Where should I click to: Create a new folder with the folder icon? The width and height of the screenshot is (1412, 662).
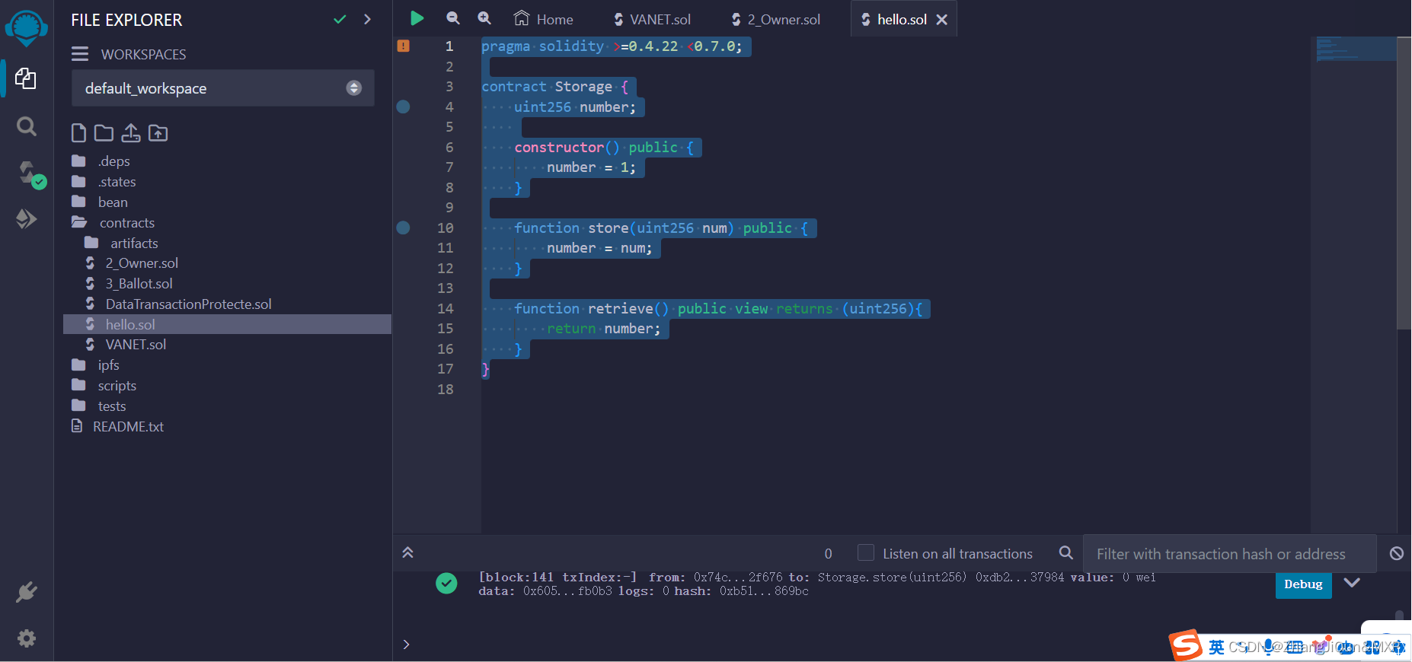(104, 133)
